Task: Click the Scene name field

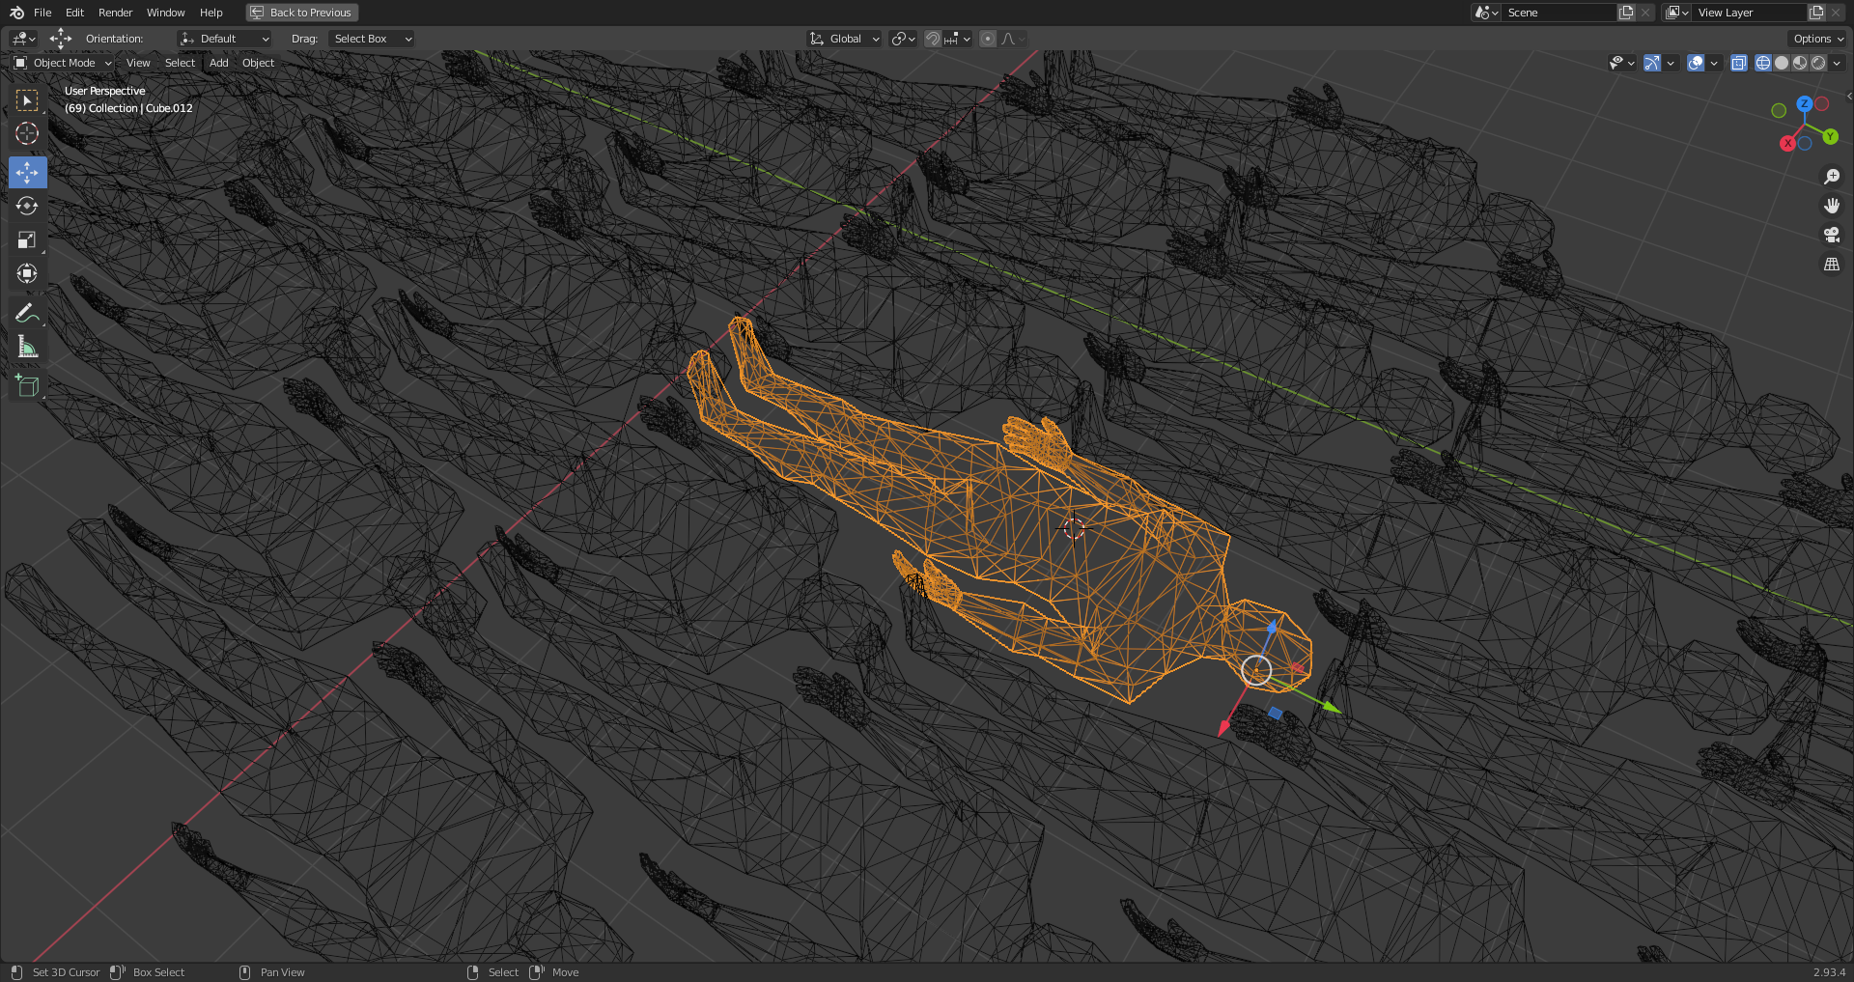Action: coord(1559,13)
